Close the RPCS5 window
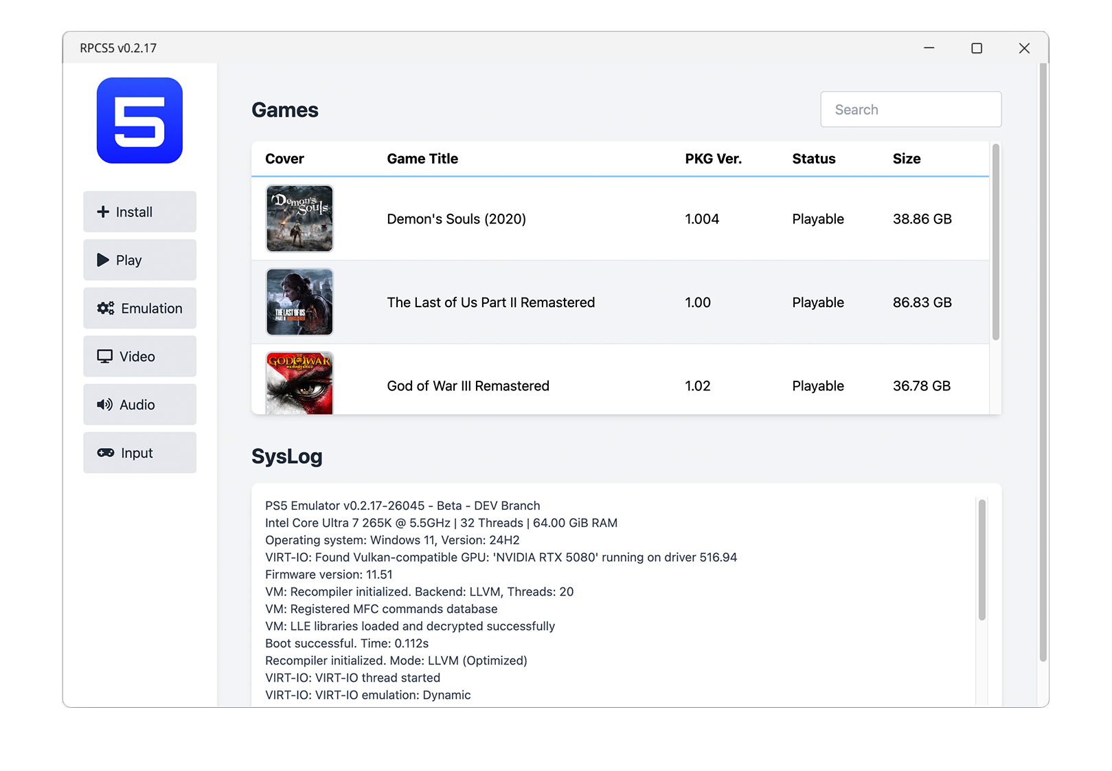Image resolution: width=1112 pixels, height=771 pixels. click(1024, 48)
